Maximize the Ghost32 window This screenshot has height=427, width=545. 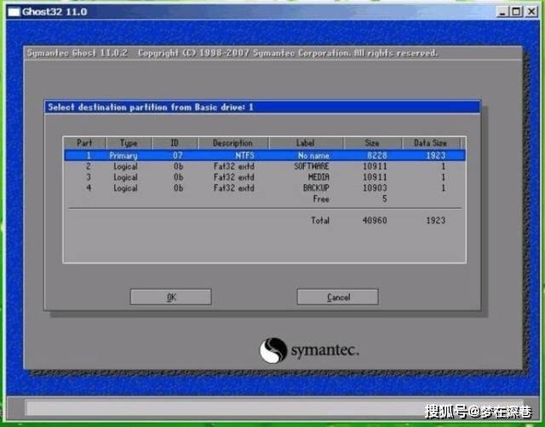(516, 12)
